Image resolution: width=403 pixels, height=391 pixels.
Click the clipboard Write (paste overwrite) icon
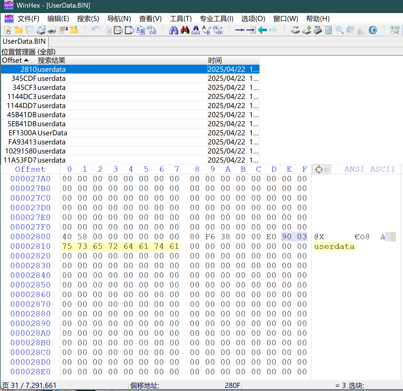(x=118, y=30)
